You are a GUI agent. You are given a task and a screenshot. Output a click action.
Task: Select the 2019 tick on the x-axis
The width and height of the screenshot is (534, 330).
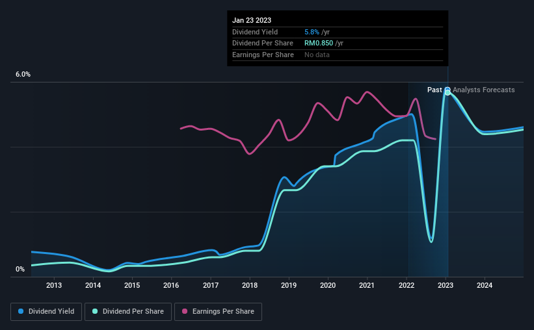(x=288, y=285)
